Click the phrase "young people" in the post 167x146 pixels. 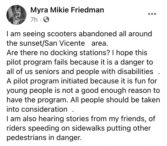[30, 91]
